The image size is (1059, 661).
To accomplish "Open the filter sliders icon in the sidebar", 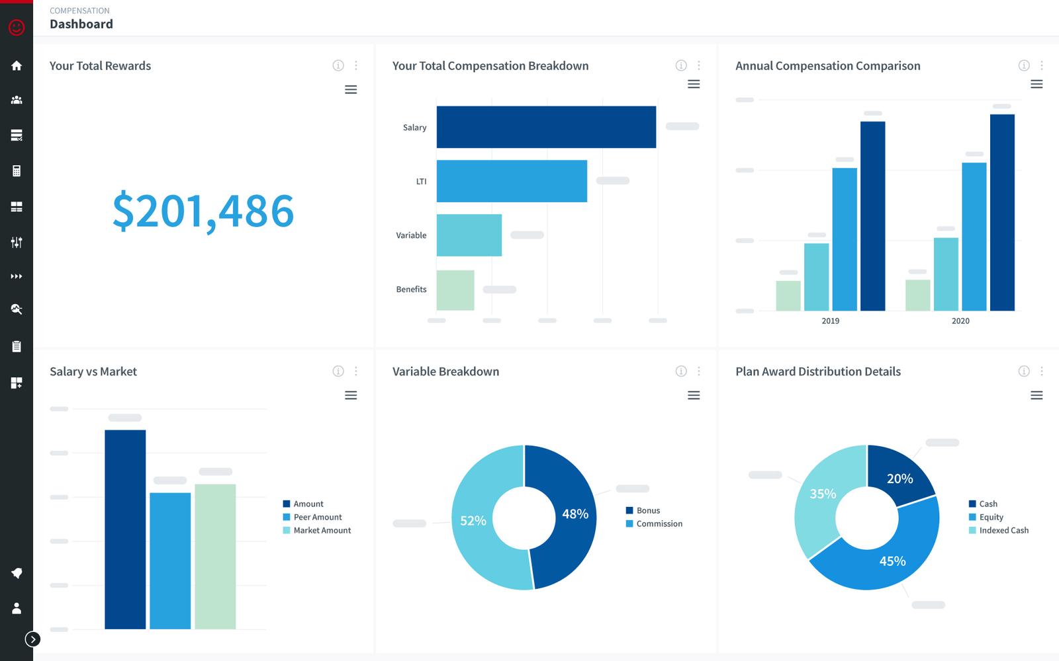I will tap(17, 242).
